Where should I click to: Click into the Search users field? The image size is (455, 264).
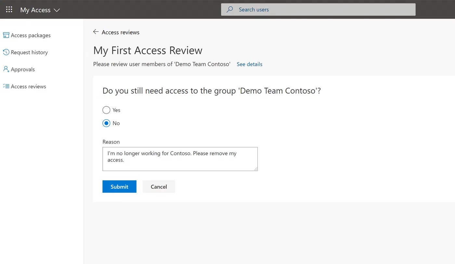tap(318, 9)
